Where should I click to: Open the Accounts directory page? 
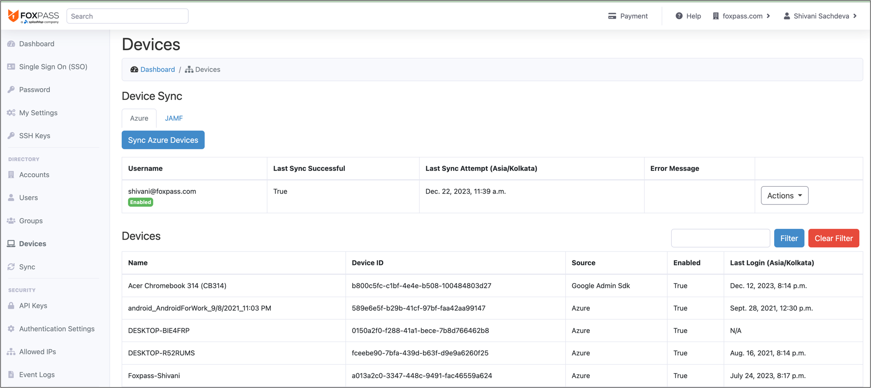point(34,175)
